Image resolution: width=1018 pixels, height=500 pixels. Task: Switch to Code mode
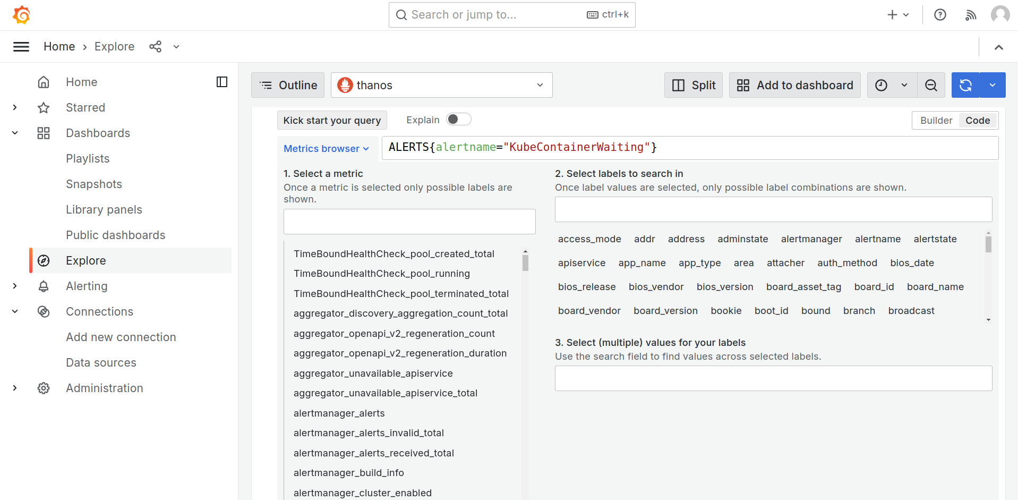click(978, 121)
